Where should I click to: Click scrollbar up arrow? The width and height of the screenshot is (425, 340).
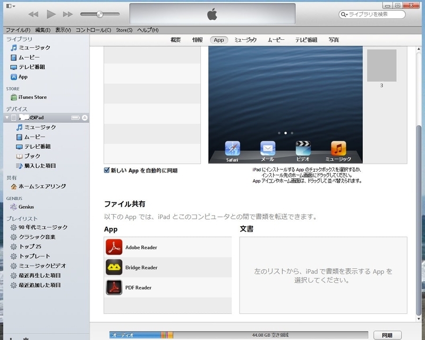click(x=419, y=49)
